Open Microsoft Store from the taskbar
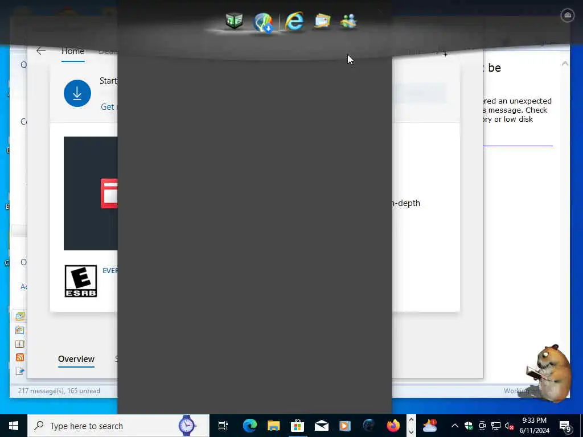Image resolution: width=583 pixels, height=437 pixels. pos(297,426)
